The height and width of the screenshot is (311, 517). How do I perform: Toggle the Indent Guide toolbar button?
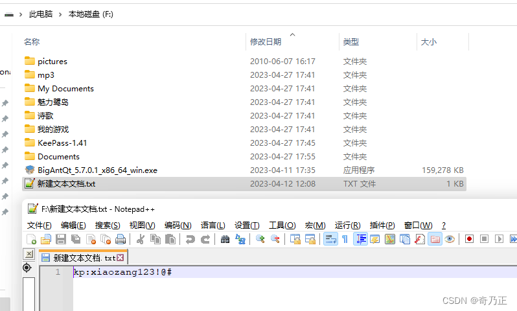click(x=360, y=239)
